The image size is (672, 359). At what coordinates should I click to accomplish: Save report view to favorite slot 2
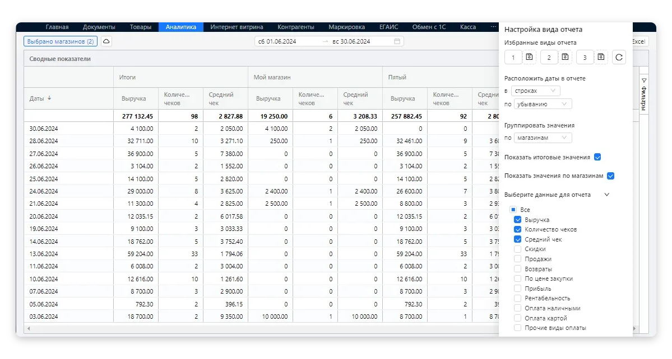tap(565, 57)
